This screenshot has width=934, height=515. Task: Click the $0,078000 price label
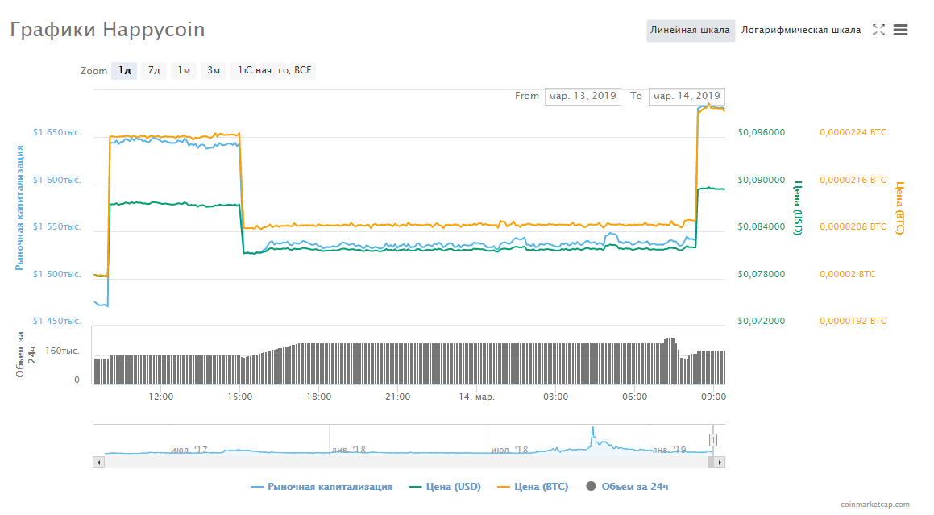[x=762, y=274]
